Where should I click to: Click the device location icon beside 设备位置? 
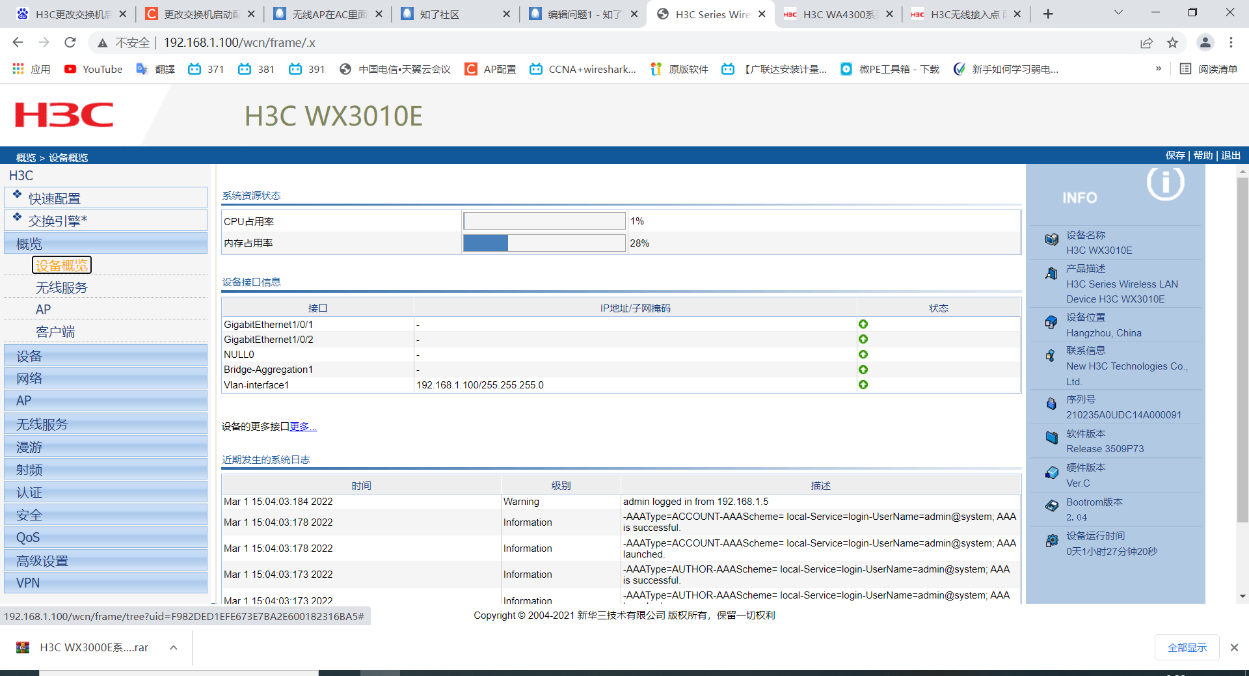[1051, 322]
